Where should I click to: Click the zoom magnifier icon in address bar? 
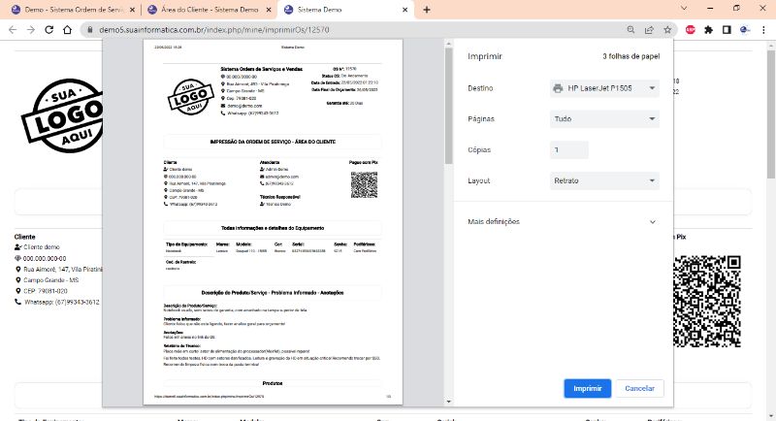coord(631,30)
